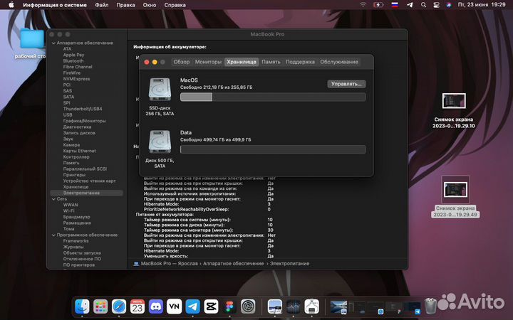Open Launchpad from the dock

pyautogui.click(x=100, y=306)
